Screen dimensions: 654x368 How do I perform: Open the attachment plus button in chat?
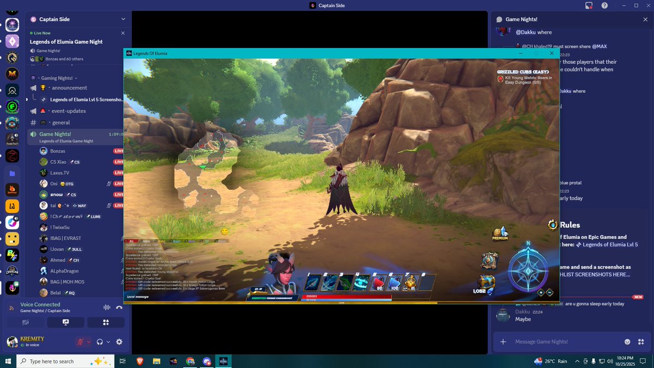[x=503, y=341]
